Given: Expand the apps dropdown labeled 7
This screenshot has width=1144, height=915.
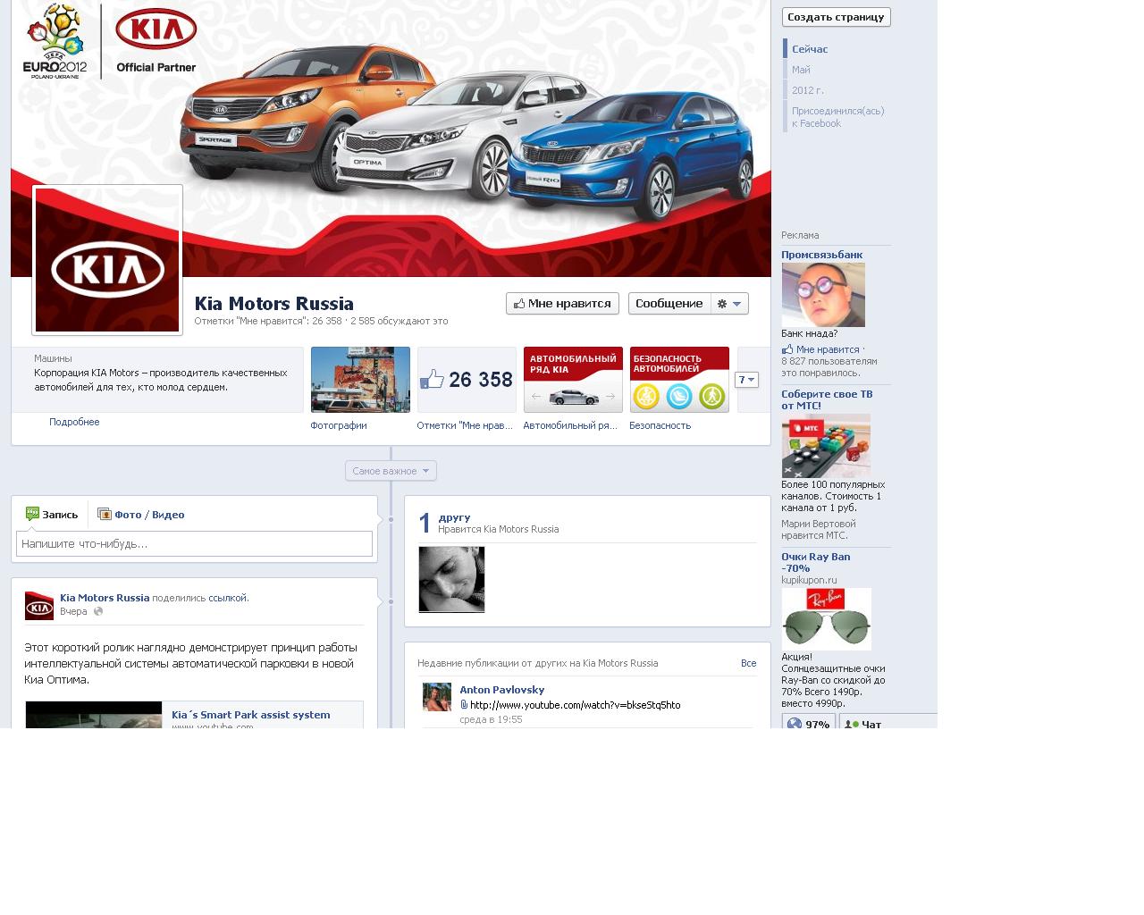Looking at the screenshot, I should pos(746,380).
